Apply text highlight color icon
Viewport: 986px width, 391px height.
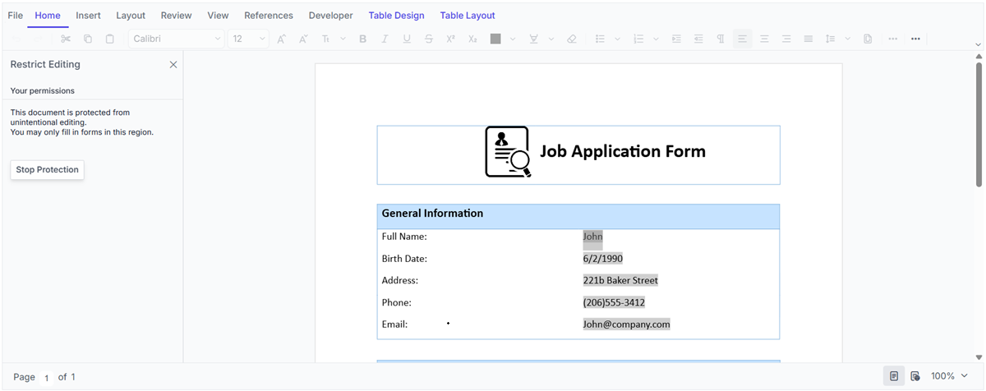click(x=533, y=39)
